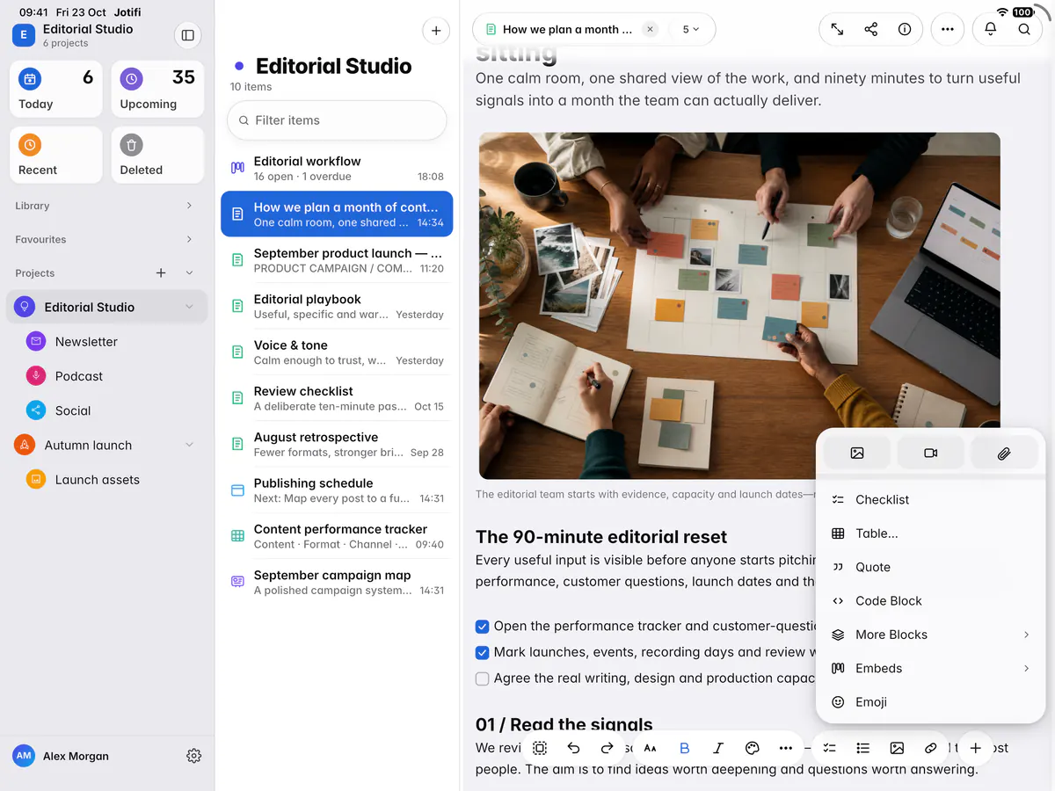
Task: Expand the More Blocks submenu
Action: (x=930, y=635)
